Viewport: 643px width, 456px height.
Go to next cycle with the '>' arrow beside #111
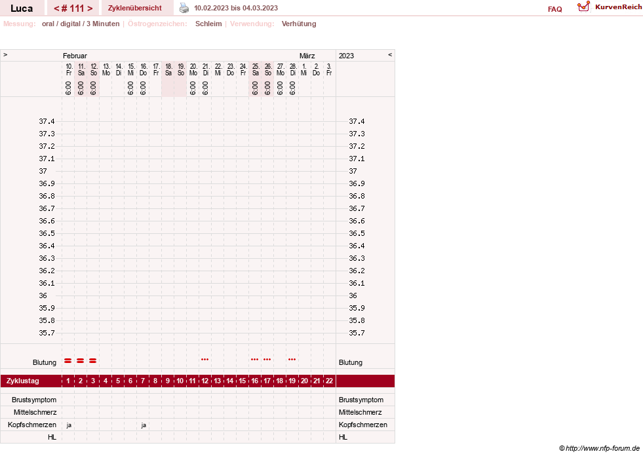click(x=90, y=9)
